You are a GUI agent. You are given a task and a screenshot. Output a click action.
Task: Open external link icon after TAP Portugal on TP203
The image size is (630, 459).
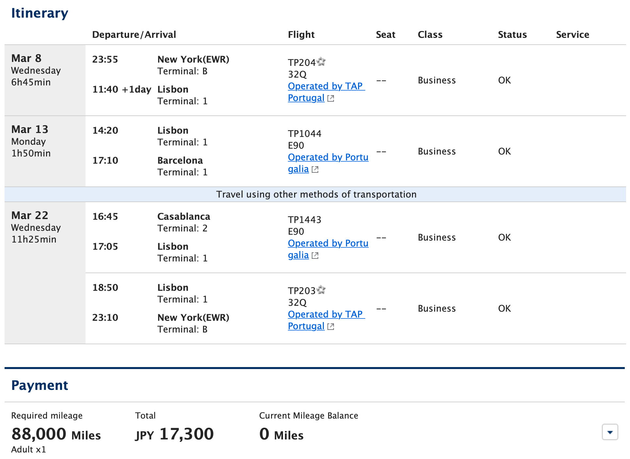[x=331, y=326]
